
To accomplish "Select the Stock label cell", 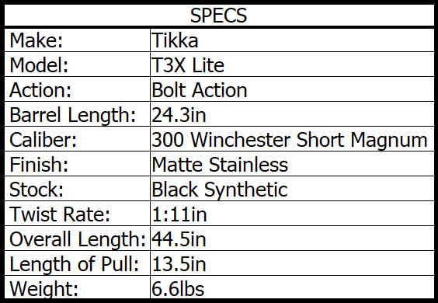I will [x=78, y=189].
